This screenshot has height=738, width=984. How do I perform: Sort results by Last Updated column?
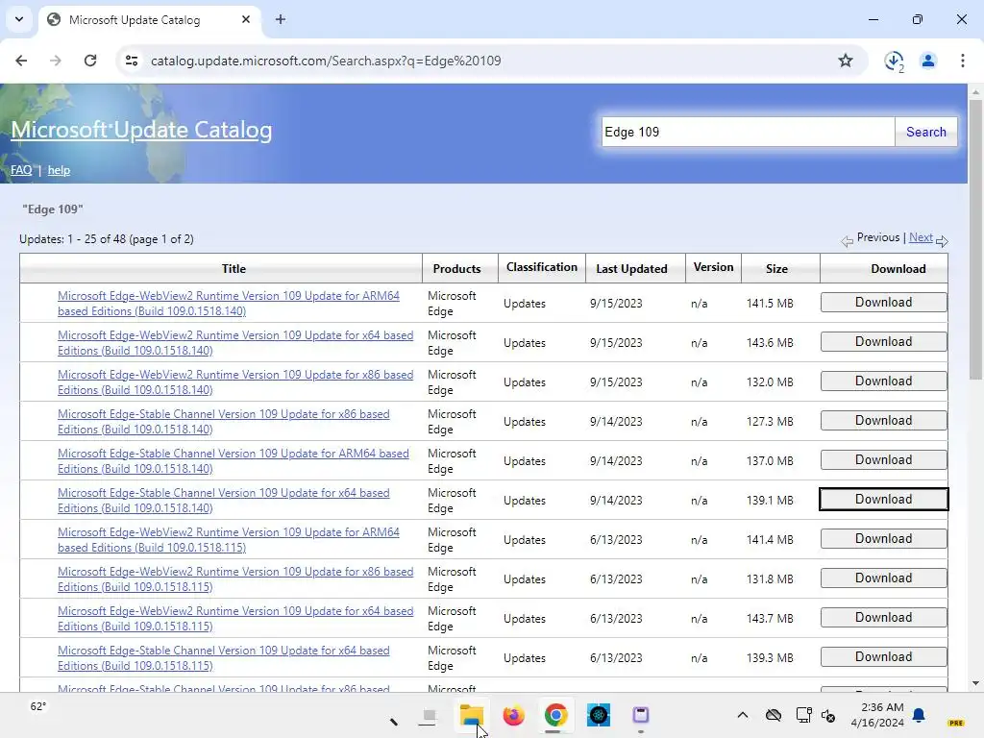click(x=631, y=269)
